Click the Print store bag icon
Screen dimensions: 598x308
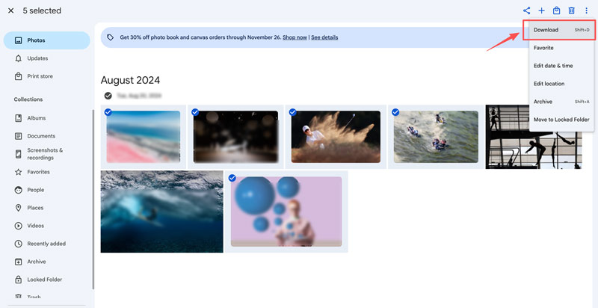(x=18, y=76)
